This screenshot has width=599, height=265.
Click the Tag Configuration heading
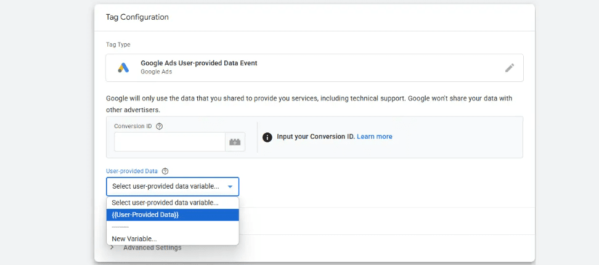click(x=137, y=17)
